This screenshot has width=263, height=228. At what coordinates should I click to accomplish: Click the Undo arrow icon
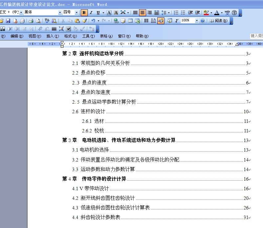coord(93,21)
